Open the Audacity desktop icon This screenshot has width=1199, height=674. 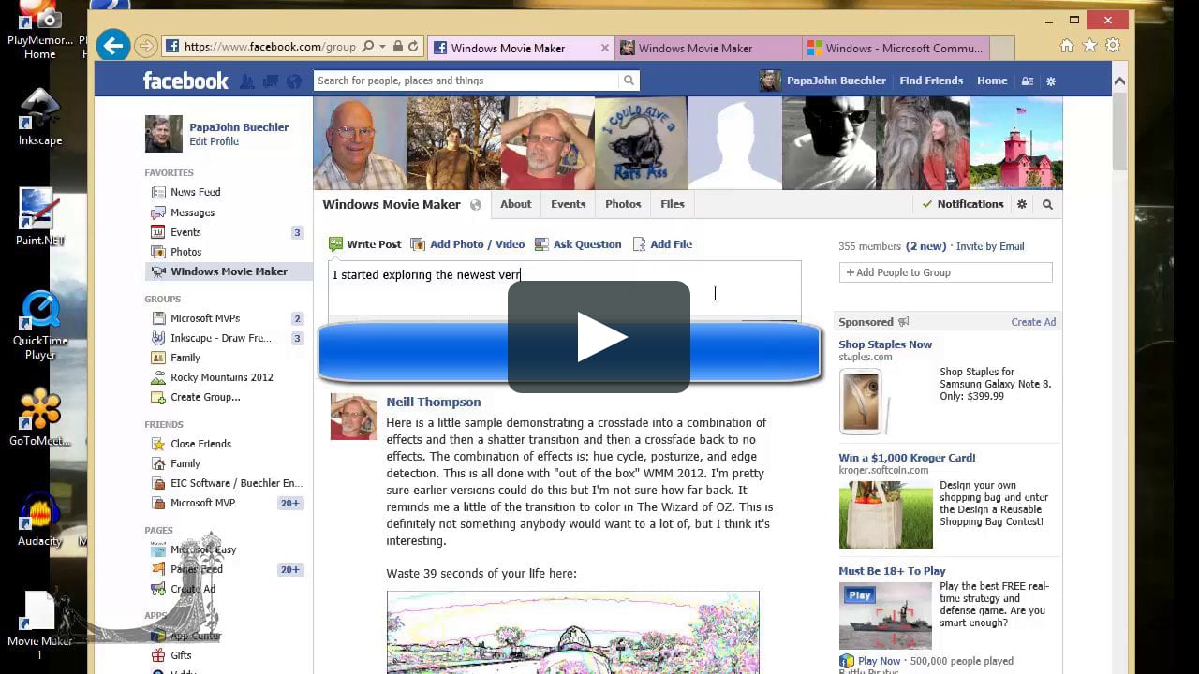tap(40, 520)
